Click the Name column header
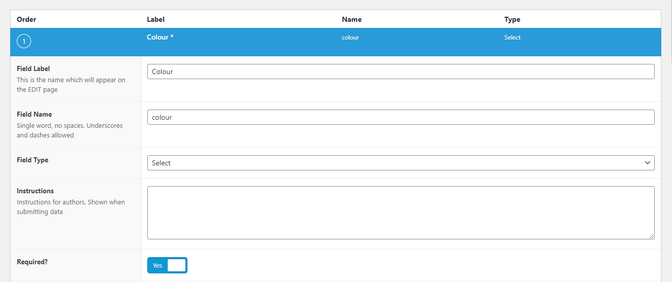 pyautogui.click(x=351, y=19)
